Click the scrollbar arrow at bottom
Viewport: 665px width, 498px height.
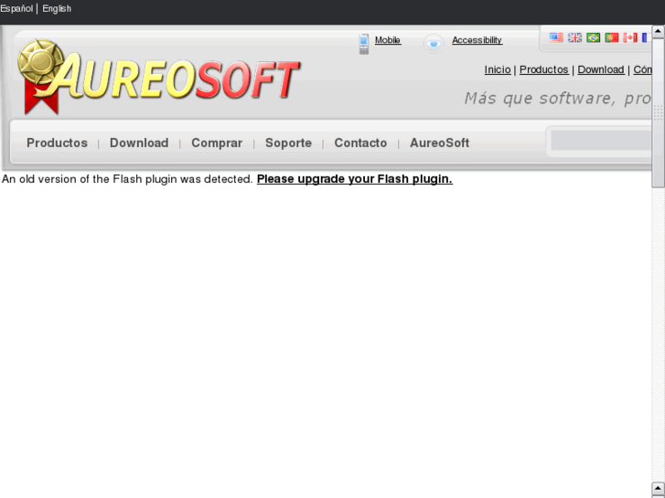[658, 487]
